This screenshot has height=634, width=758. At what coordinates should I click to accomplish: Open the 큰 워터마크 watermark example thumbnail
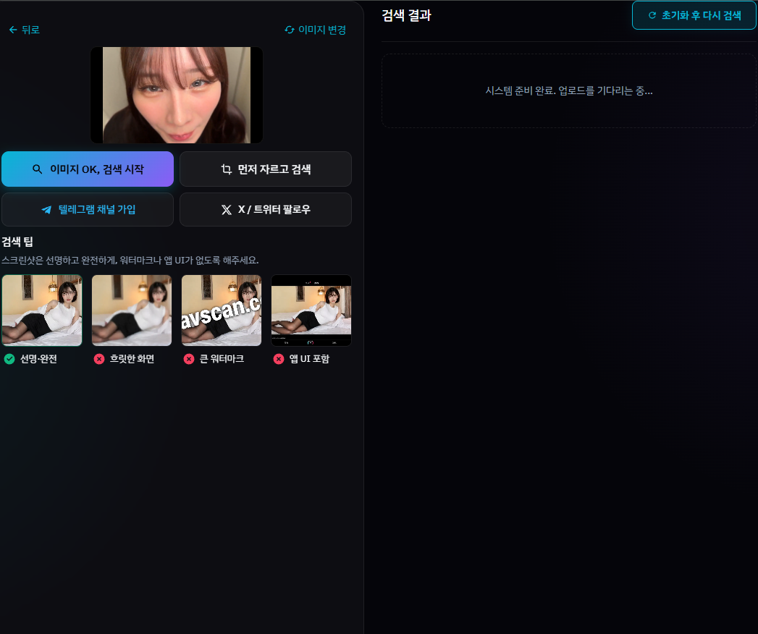tap(222, 310)
